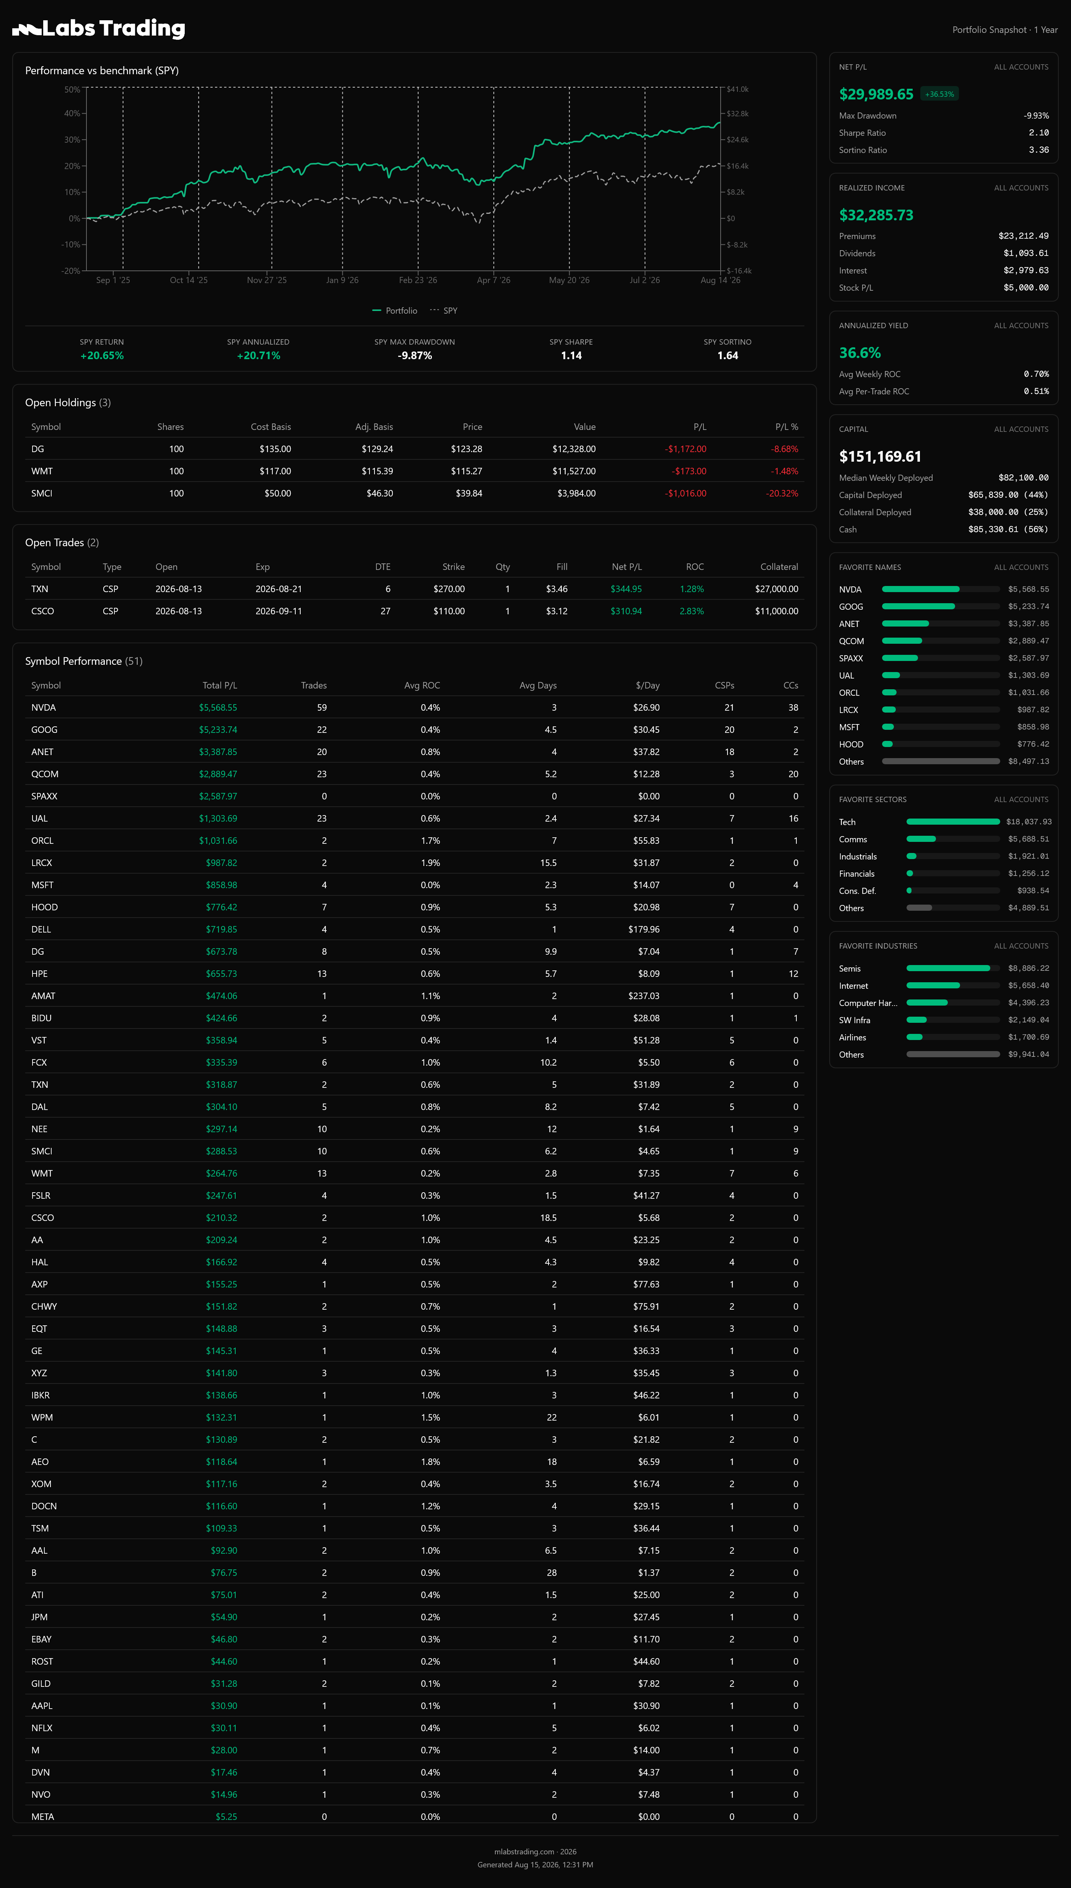Click the SPY Sharpe value 1.14

(571, 356)
